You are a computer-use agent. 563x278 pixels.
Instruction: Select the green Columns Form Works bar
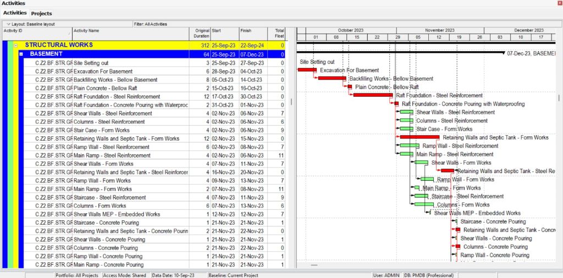pos(423,204)
